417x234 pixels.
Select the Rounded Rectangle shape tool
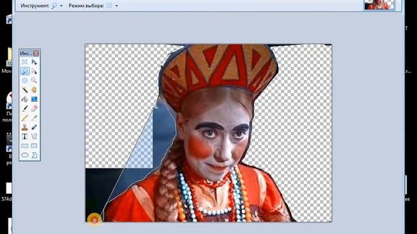click(34, 146)
